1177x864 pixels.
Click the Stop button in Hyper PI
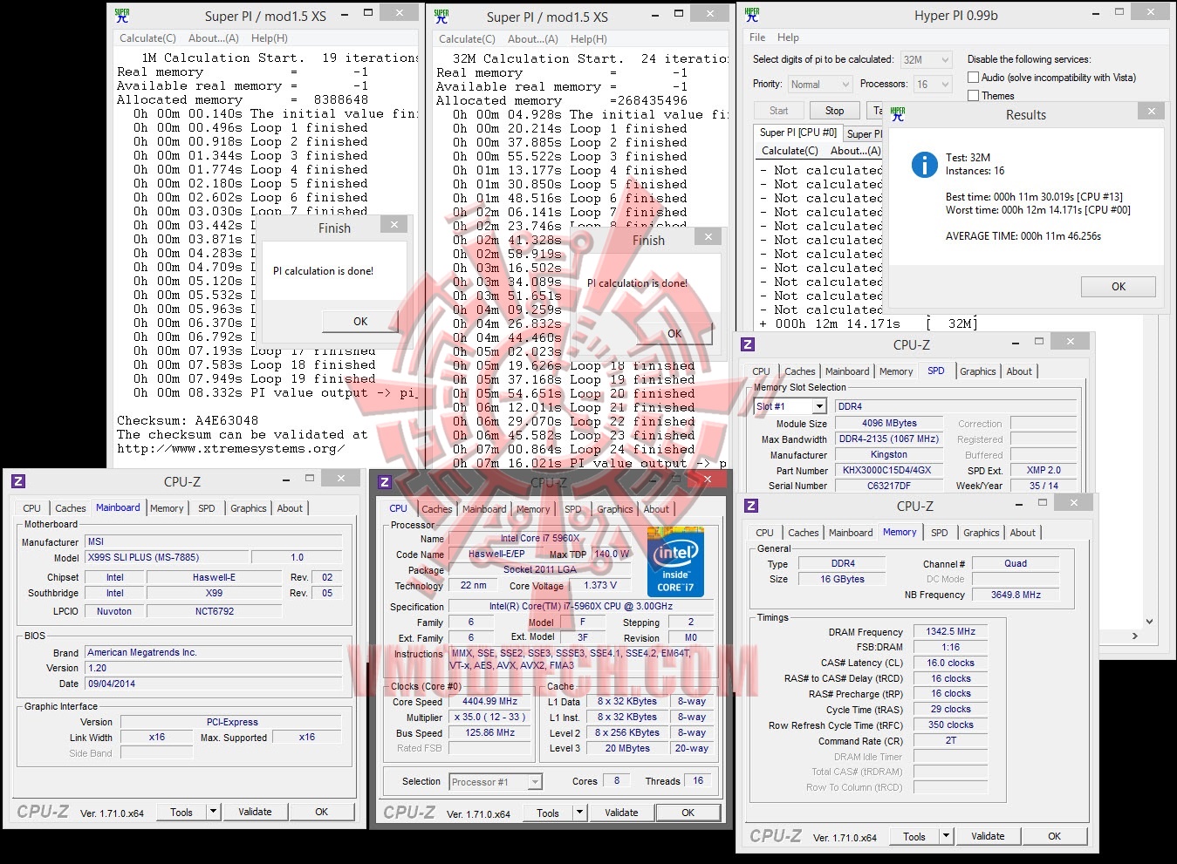pyautogui.click(x=835, y=111)
